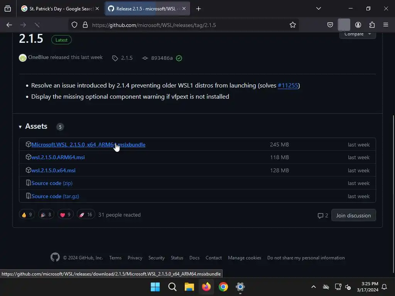395x296 pixels.
Task: Show verified commit signature badge
Action: tap(179, 58)
